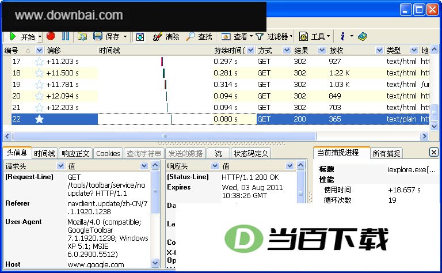Close the summary panel with X button
The image size is (442, 273).
point(434,152)
